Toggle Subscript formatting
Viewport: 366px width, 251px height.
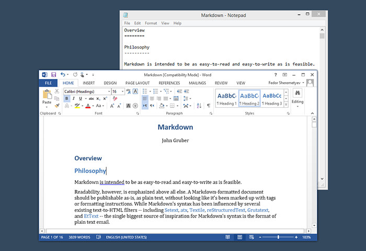point(98,98)
